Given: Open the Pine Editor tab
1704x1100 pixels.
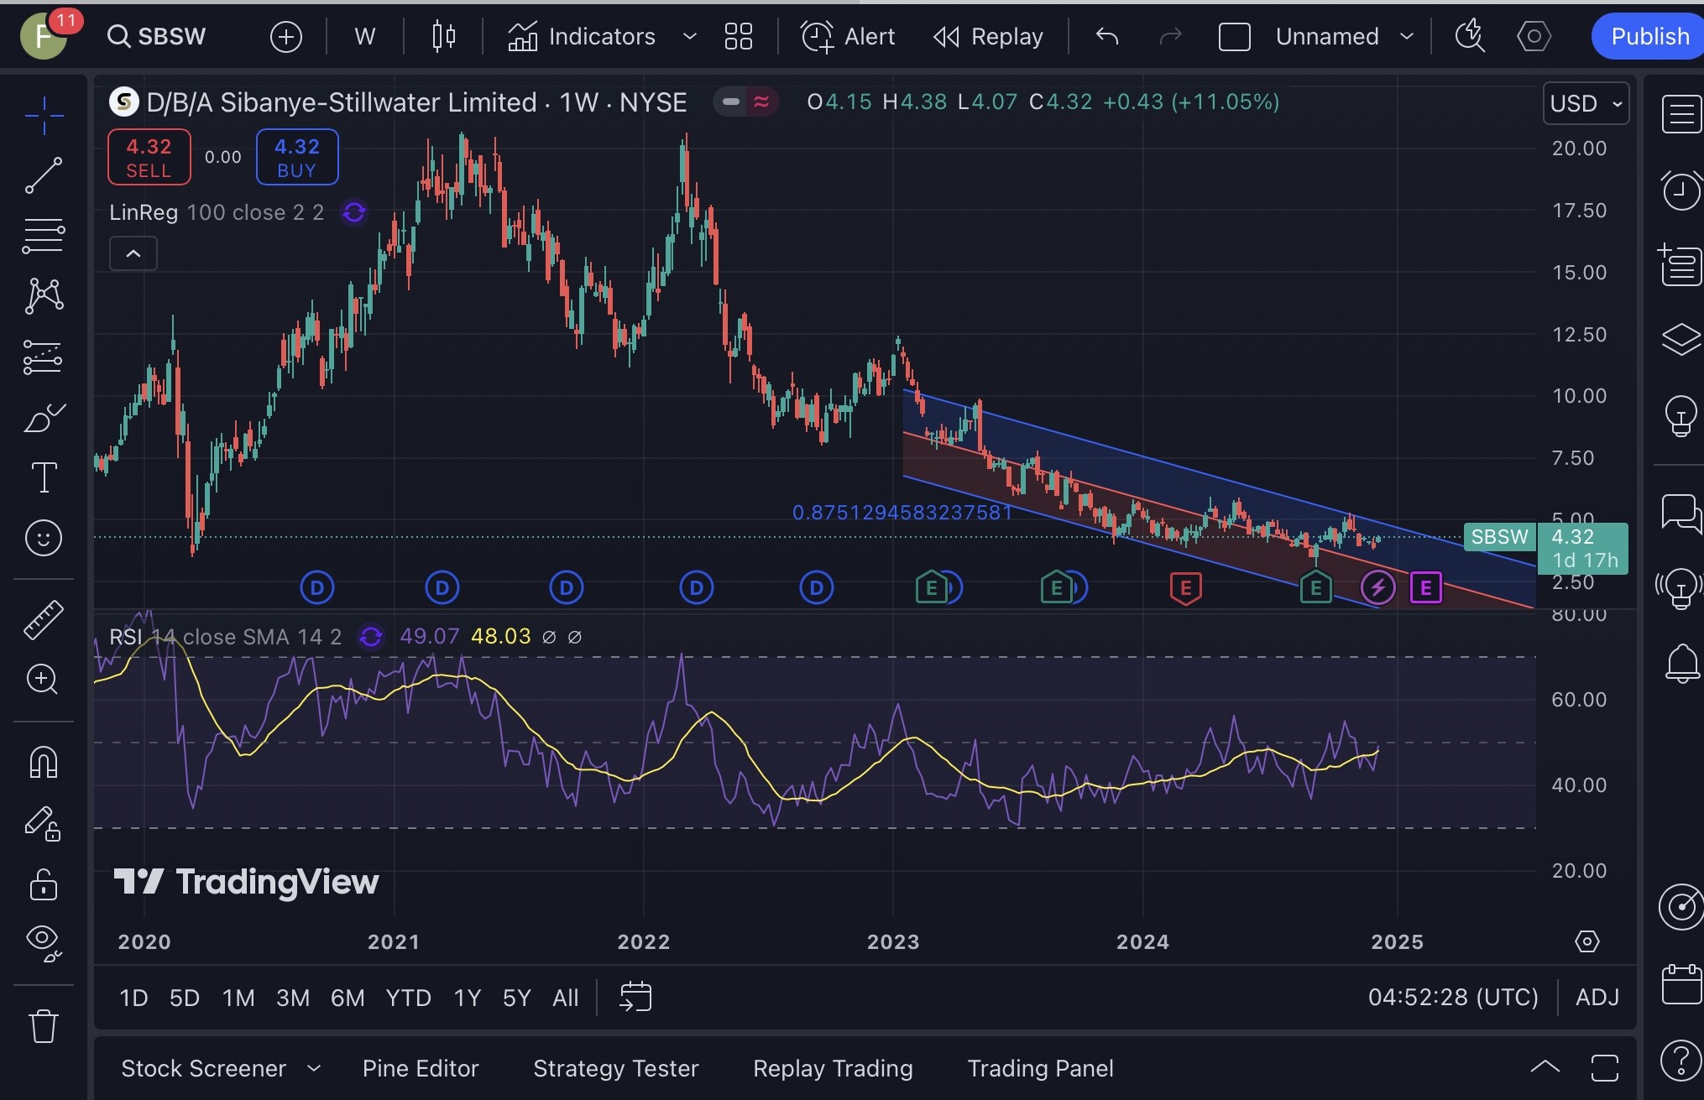Looking at the screenshot, I should (x=421, y=1068).
